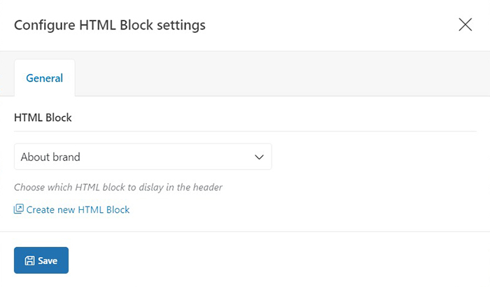Click the italic hint text below dropdown

click(x=118, y=187)
